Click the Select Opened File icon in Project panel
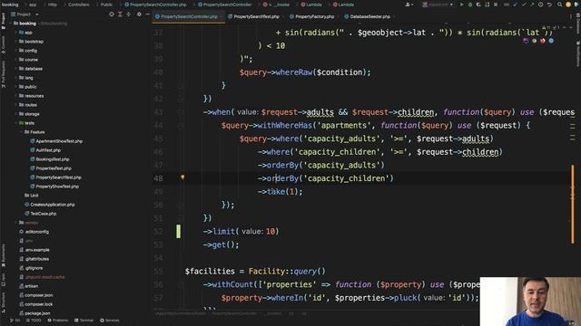 (112, 14)
